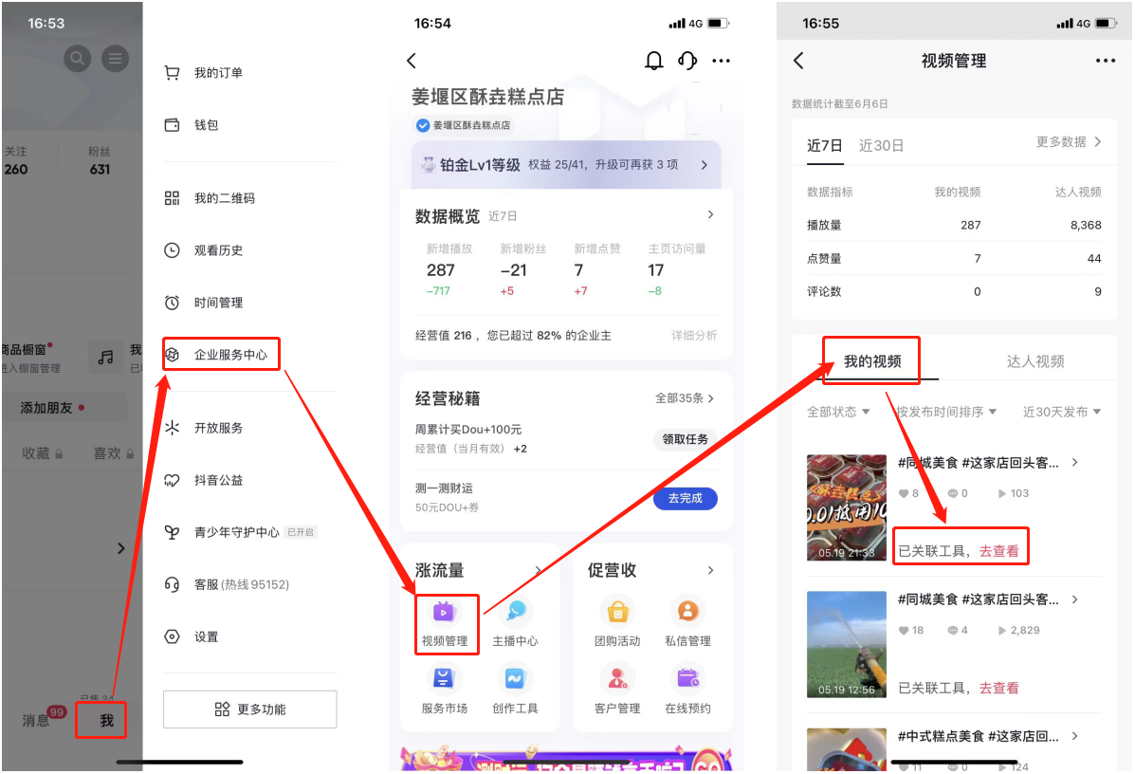Select the 达人视频 tab
Screen dimensions: 1135x774
tap(1035, 361)
